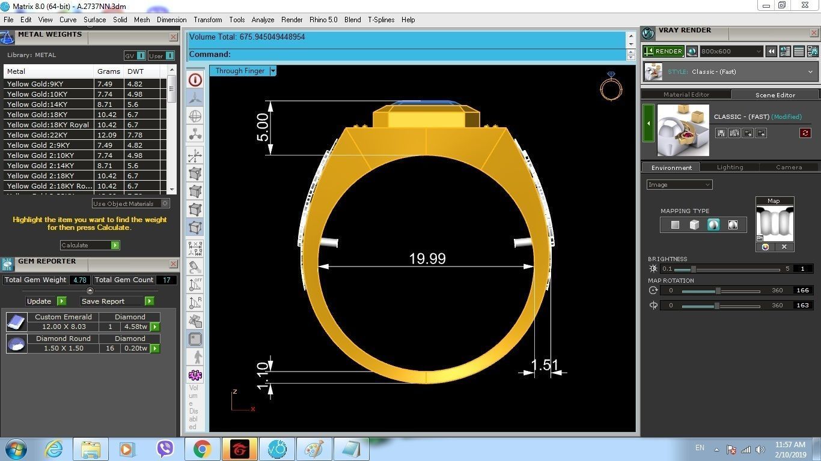
Task: Open the Analyze menu
Action: point(263,20)
